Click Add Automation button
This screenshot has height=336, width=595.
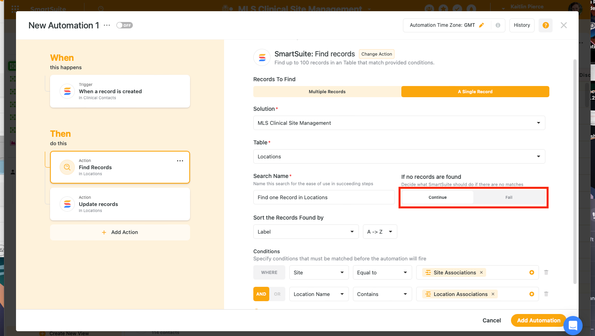[x=539, y=320]
